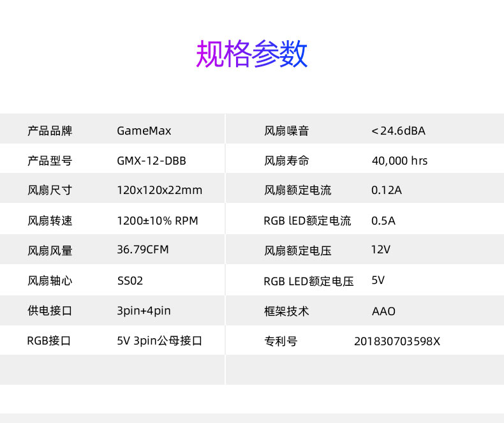Viewport: 504px width, 423px height.
Task: Select the <24.6dBA noise value
Action: point(398,131)
